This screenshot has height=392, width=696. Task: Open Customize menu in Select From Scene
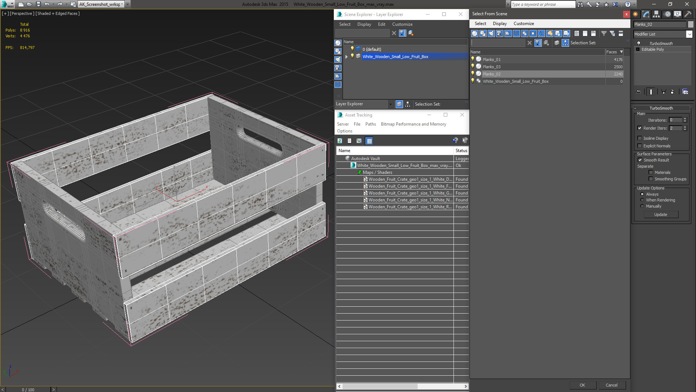click(x=523, y=24)
